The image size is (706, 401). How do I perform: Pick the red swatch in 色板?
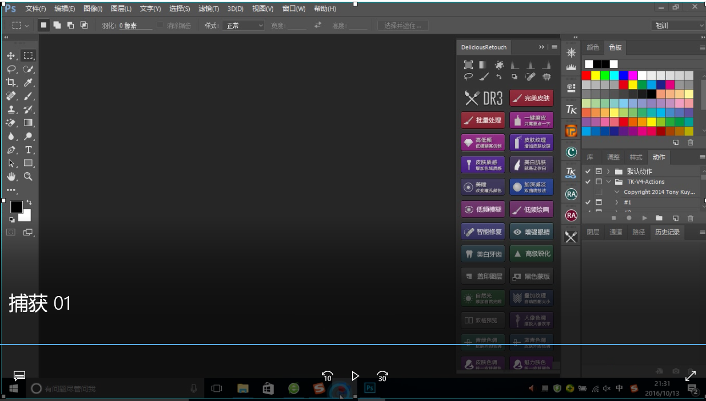[587, 75]
